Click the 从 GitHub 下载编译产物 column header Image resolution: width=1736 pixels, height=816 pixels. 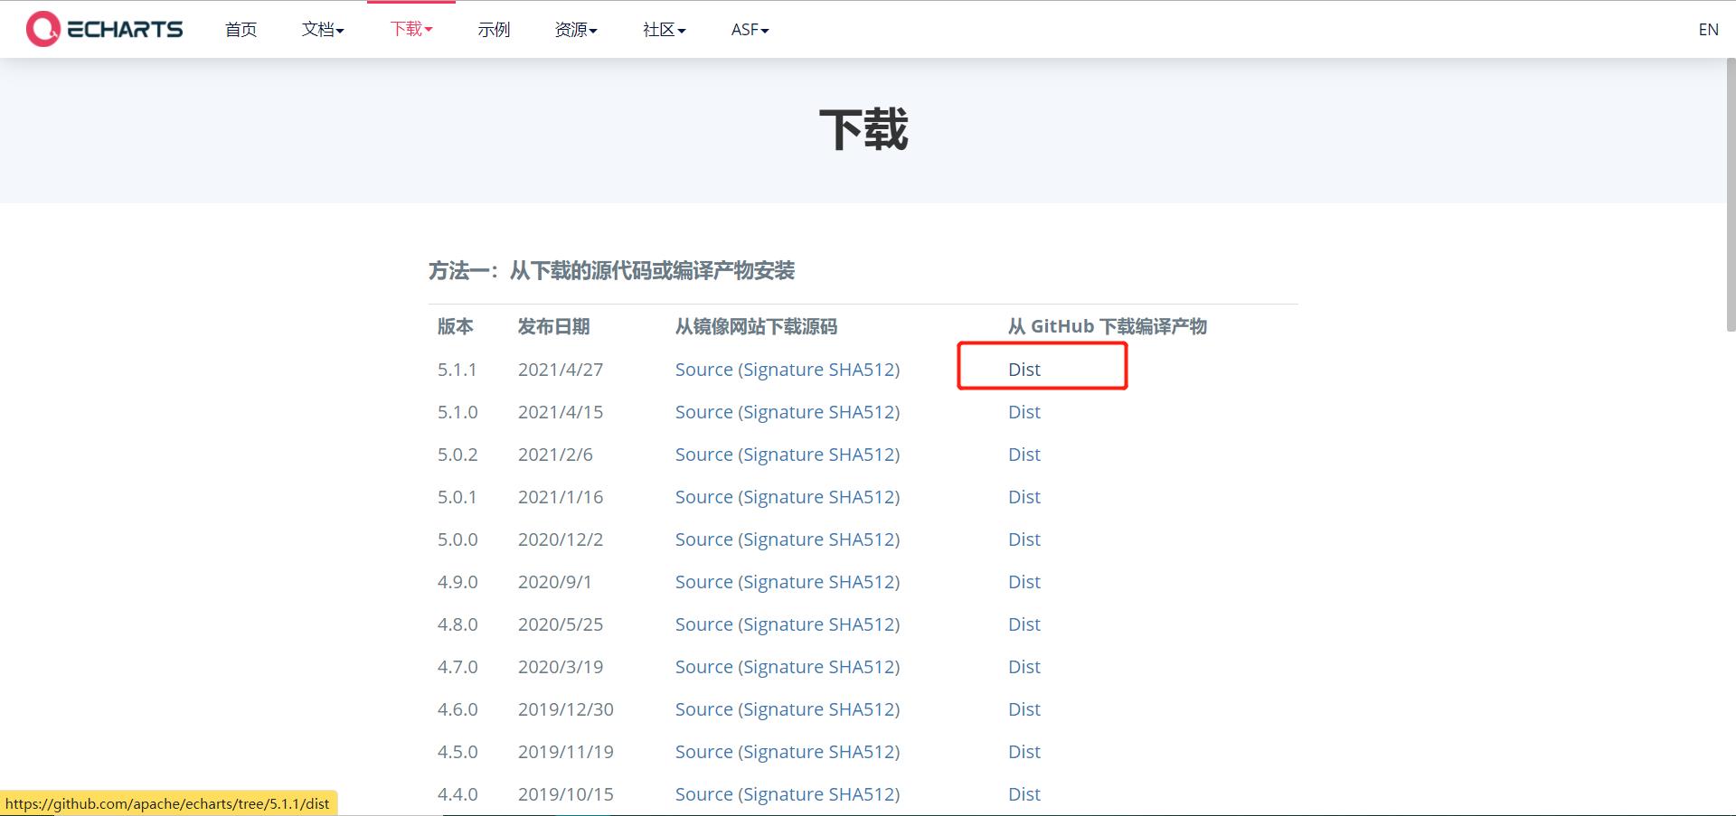coord(1108,326)
